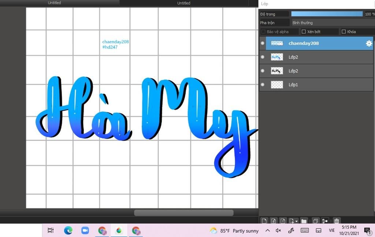Switch to the darker inactive Untitled tab

184,3
